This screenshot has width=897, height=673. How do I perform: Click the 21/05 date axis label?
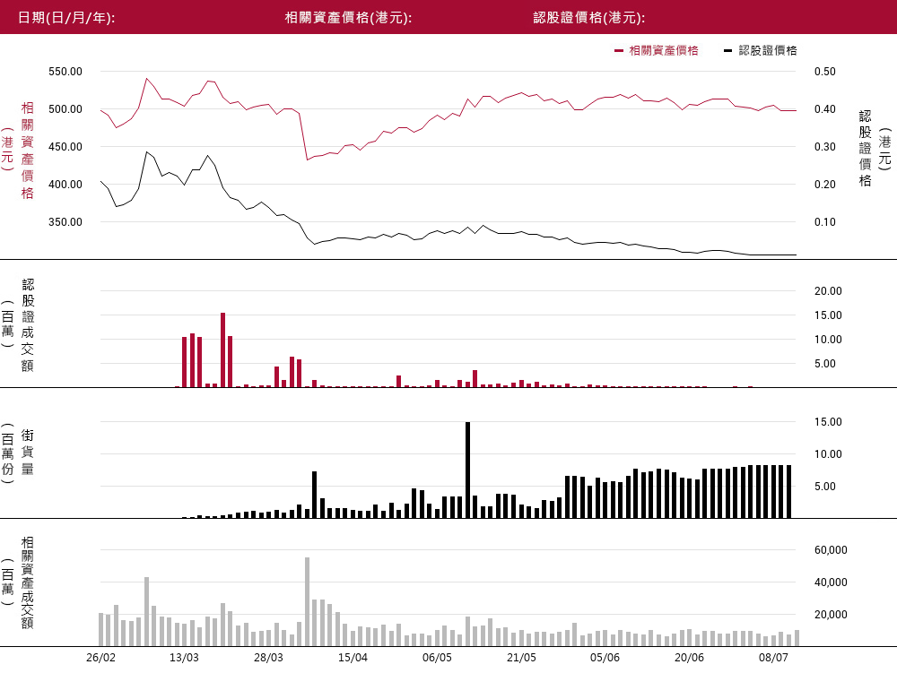[521, 658]
